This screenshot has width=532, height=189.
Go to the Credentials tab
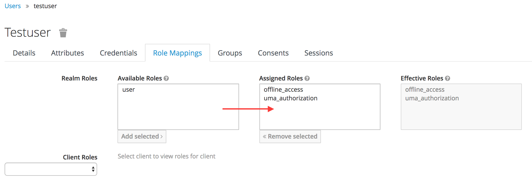point(119,53)
